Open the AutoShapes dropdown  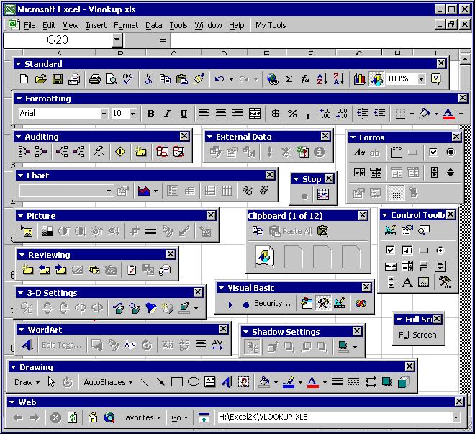[x=108, y=382]
